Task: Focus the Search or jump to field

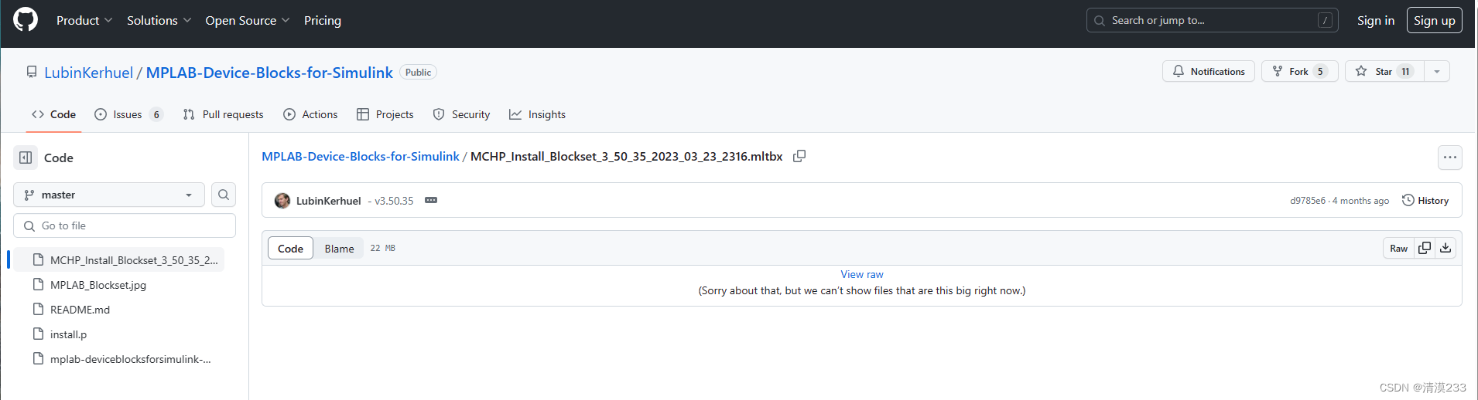Action: [1213, 20]
